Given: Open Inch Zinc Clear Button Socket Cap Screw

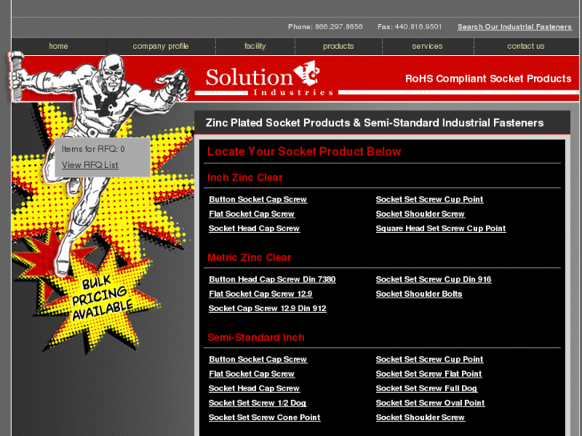Looking at the screenshot, I should tap(258, 200).
